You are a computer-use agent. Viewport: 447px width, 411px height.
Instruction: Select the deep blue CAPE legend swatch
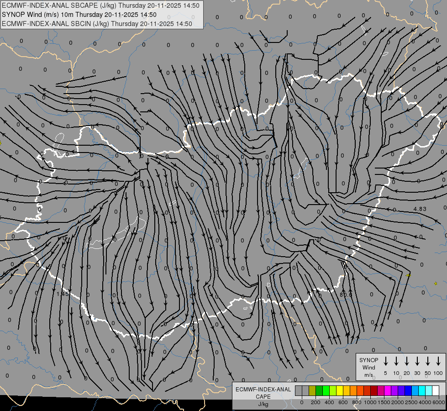point(408,390)
